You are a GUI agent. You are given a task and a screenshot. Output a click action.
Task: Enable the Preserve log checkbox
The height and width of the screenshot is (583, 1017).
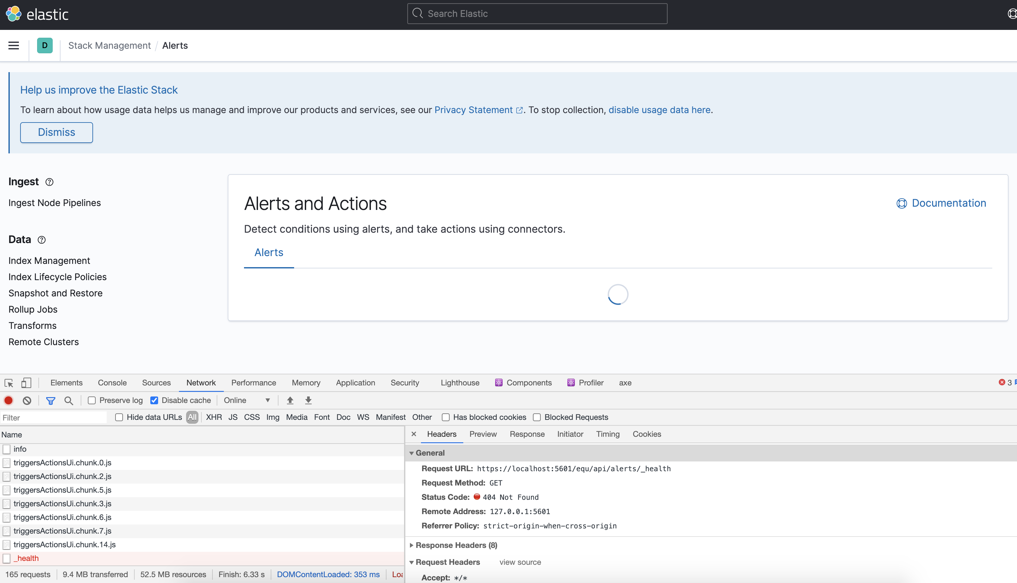(x=92, y=400)
